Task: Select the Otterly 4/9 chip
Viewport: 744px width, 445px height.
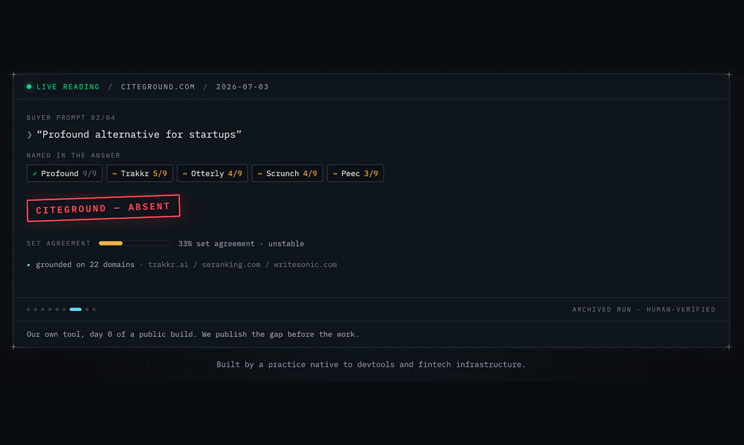Action: point(212,173)
